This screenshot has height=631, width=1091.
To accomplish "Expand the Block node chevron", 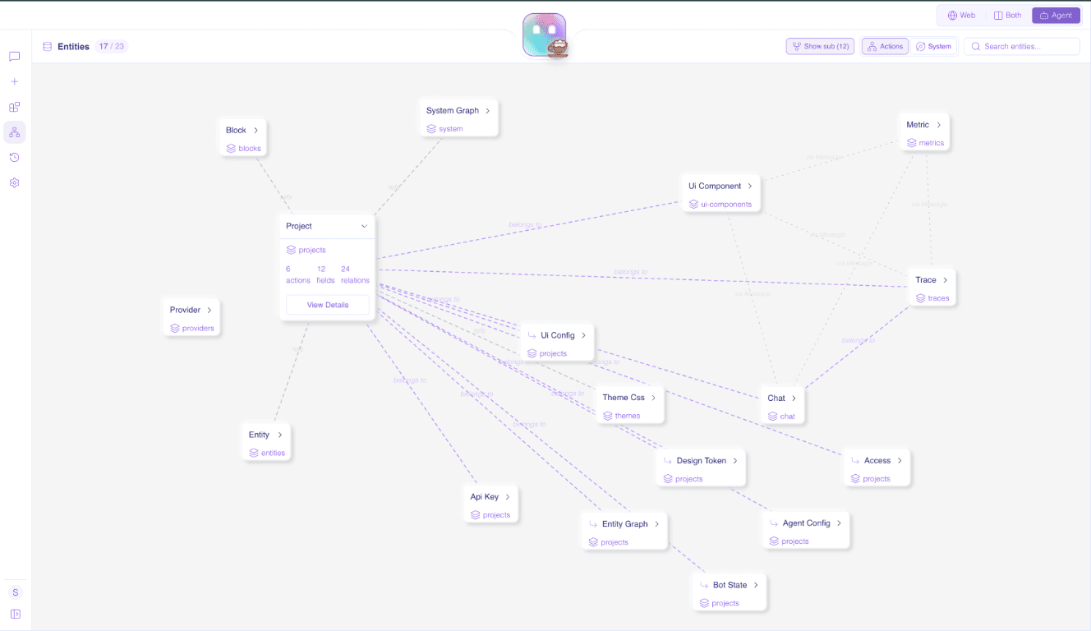I will [255, 131].
